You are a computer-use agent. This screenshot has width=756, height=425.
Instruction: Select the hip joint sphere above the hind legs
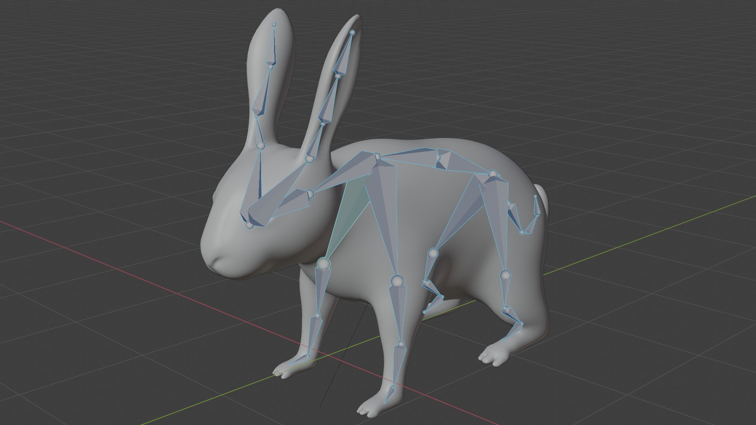coord(493,174)
